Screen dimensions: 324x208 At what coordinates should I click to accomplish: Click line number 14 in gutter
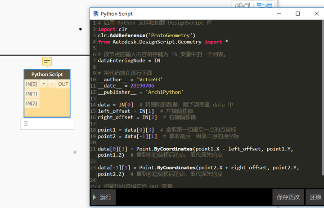[x=93, y=105]
